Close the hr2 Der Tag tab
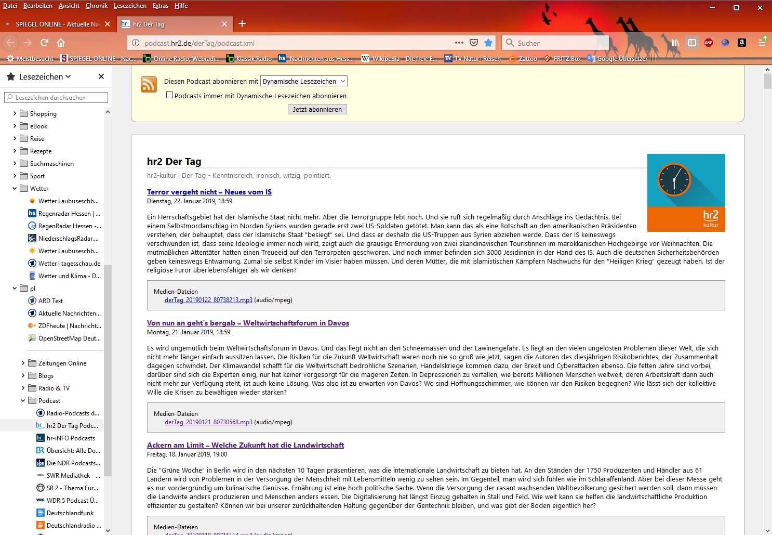 (x=224, y=24)
